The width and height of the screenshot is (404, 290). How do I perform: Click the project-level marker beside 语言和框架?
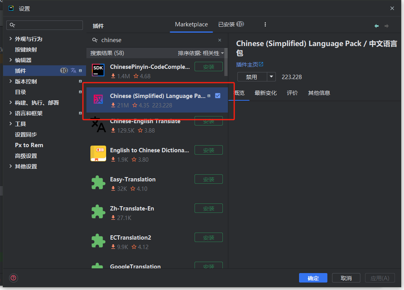(80, 113)
